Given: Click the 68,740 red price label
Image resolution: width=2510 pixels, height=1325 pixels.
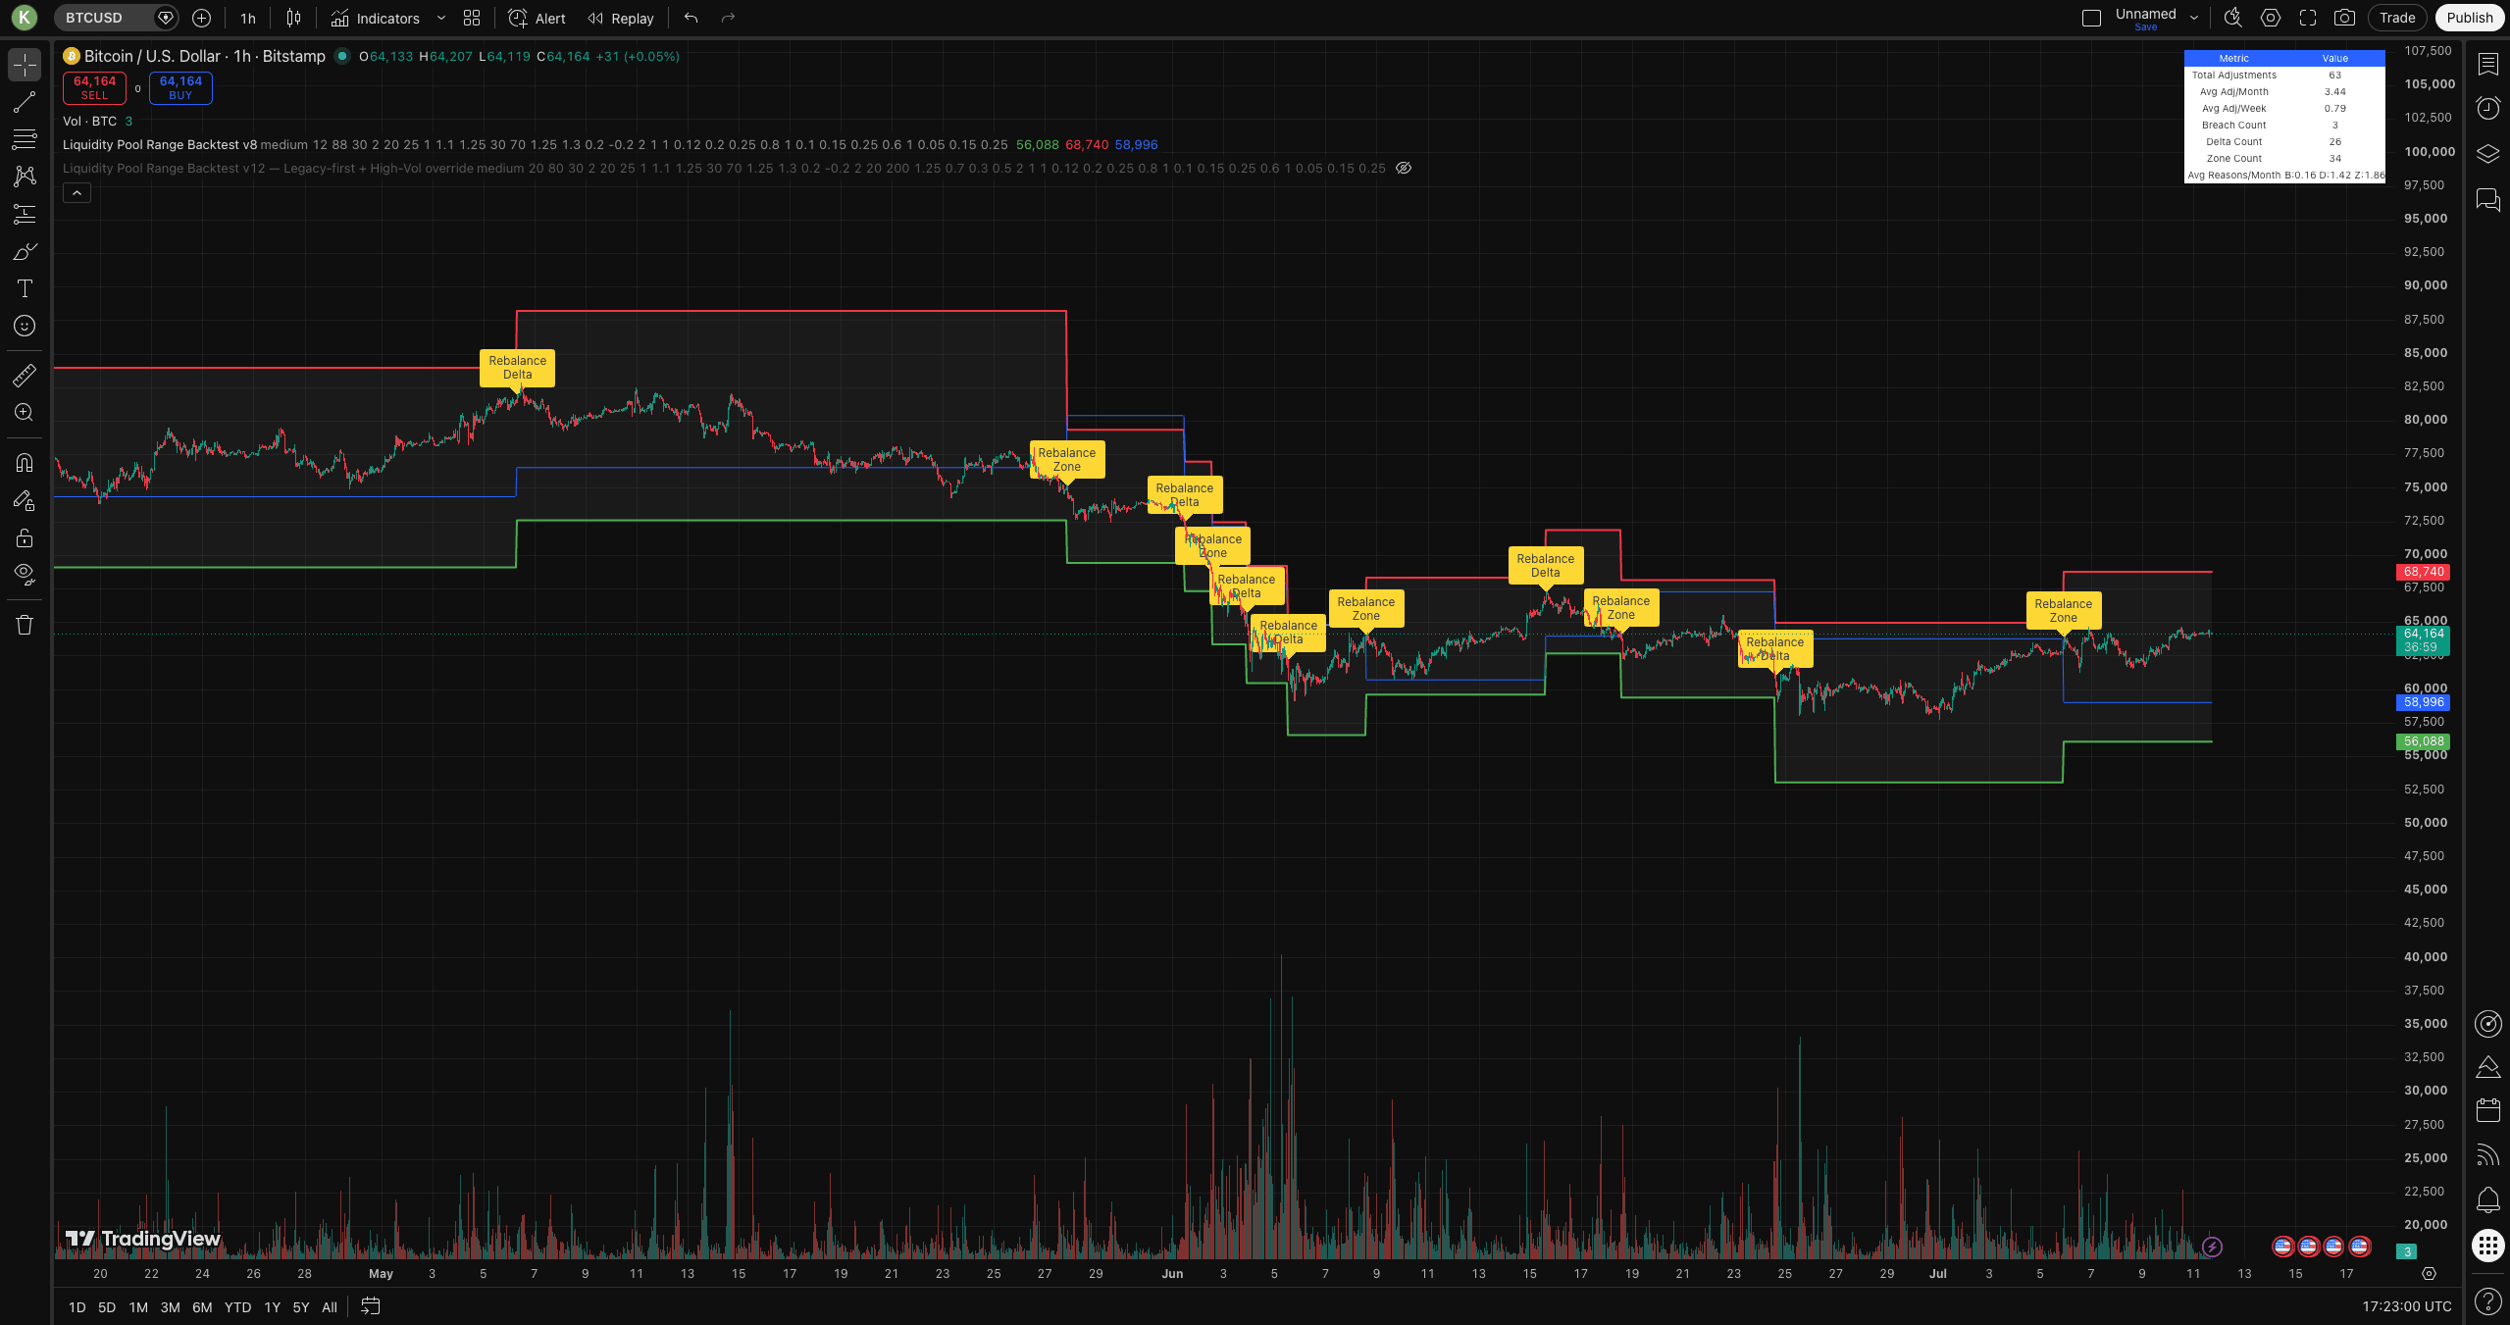Looking at the screenshot, I should pyautogui.click(x=2423, y=572).
